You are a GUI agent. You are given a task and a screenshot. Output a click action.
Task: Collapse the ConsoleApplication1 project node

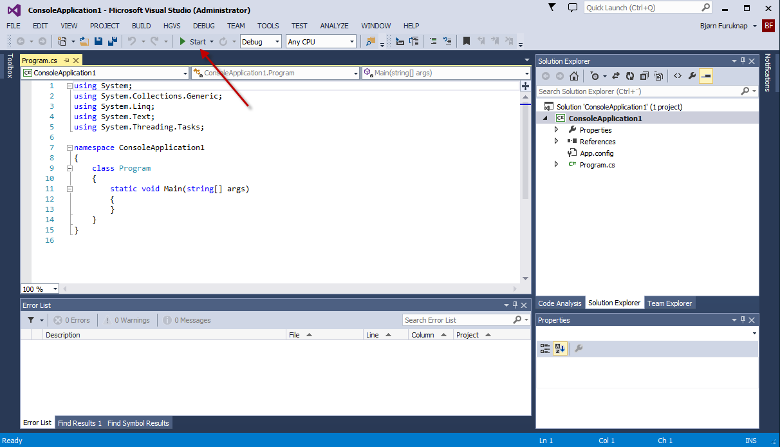545,119
